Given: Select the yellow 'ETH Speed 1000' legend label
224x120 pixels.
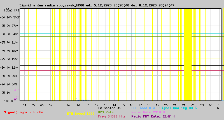Looking at the screenshot, I should point(81,114).
